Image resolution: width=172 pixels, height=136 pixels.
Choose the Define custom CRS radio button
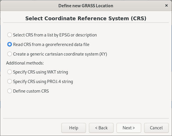coord(10,91)
